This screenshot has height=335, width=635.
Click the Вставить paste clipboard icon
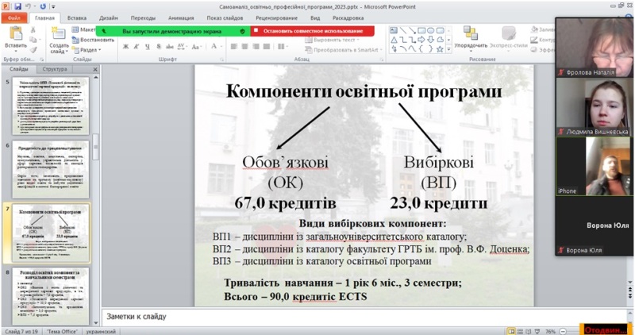tap(16, 34)
